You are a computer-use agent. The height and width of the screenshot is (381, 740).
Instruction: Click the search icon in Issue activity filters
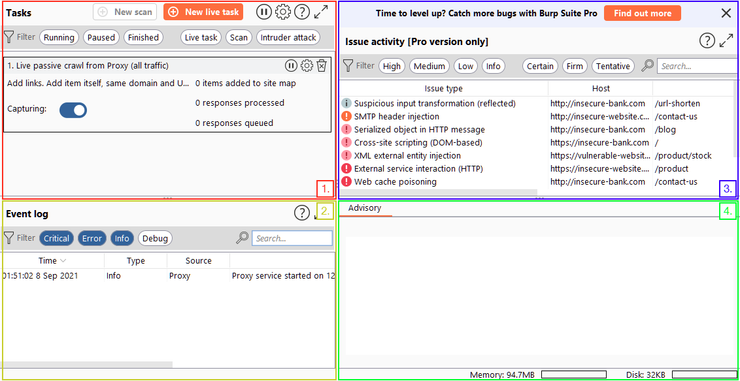(x=647, y=66)
